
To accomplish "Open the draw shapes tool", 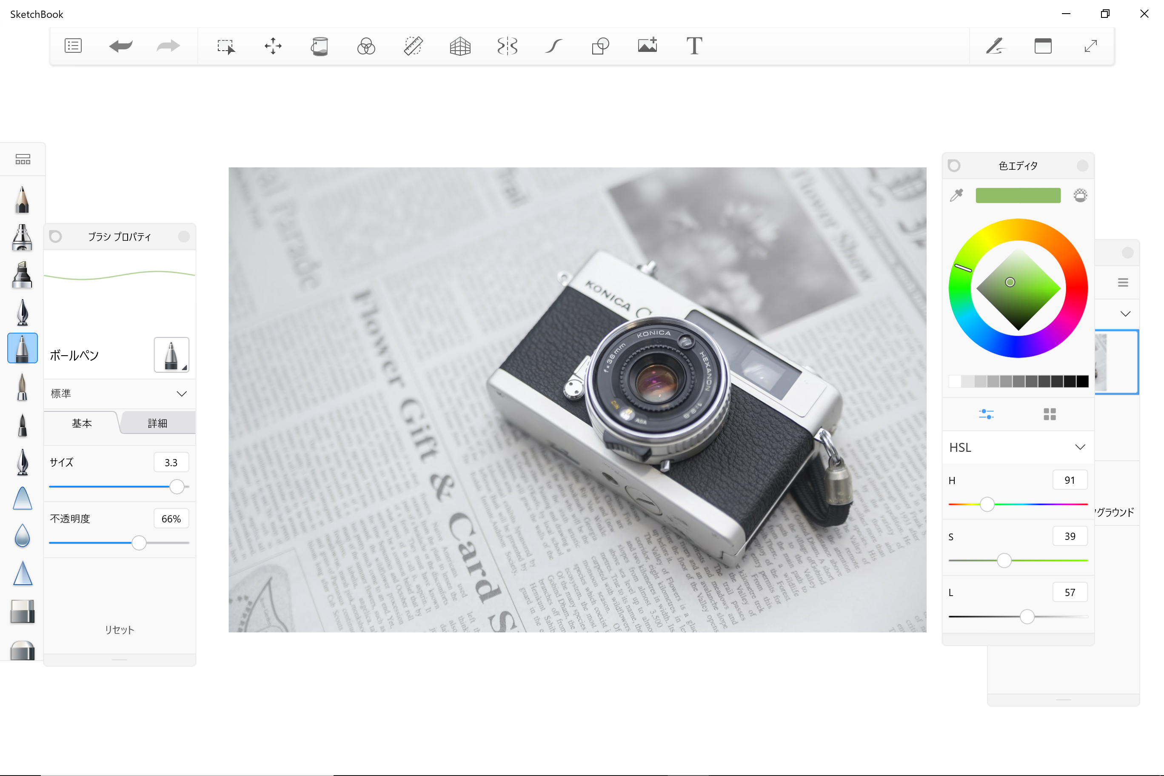I will click(x=600, y=46).
